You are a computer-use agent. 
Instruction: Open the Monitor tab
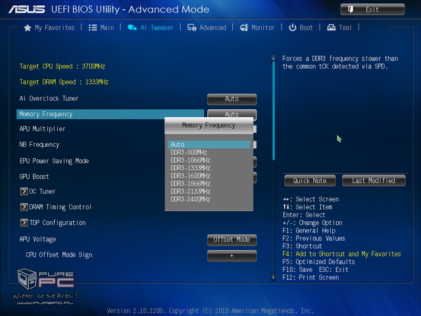(x=257, y=28)
